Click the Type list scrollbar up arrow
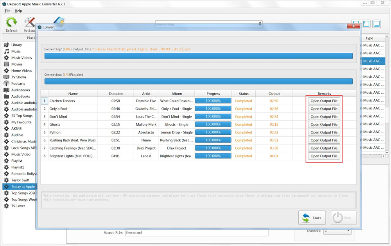 [387, 36]
